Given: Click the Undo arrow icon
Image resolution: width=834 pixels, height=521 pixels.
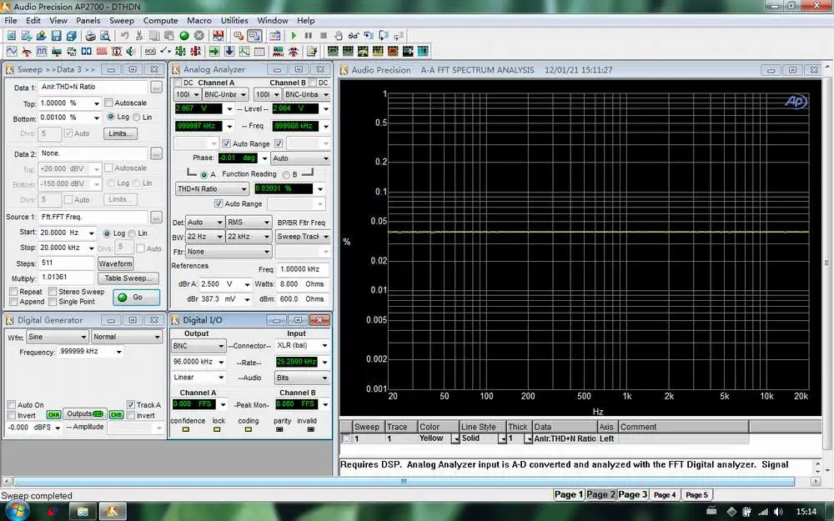Looking at the screenshot, I should [x=125, y=36].
